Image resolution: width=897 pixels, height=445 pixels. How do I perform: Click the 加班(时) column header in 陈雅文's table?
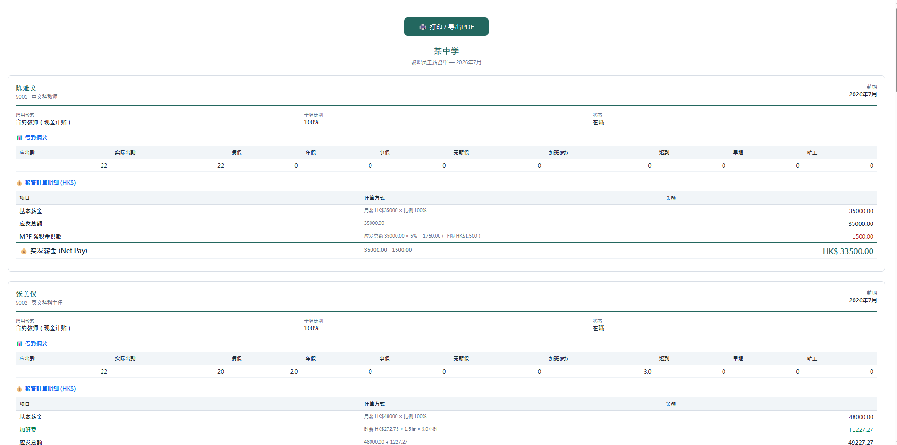click(558, 153)
